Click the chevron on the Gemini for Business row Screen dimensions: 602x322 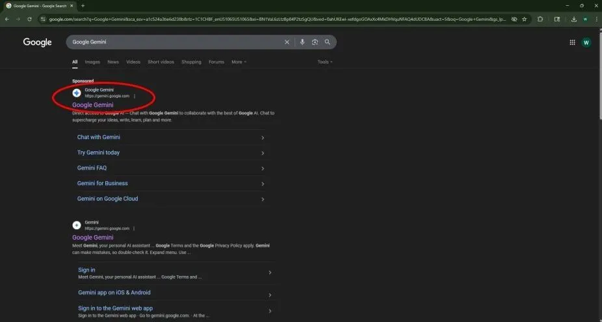263,184
